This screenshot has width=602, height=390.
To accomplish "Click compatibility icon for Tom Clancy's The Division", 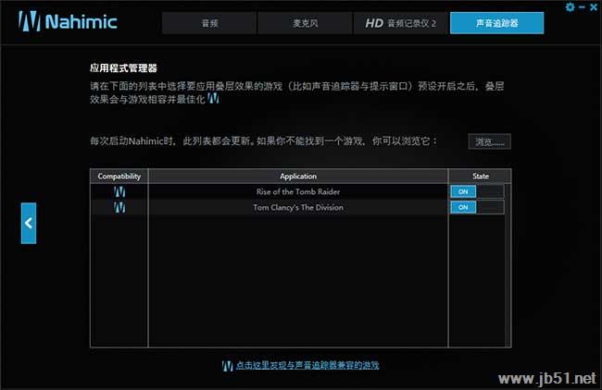I will [x=119, y=207].
